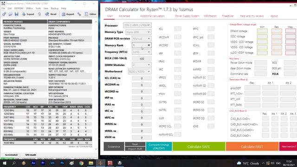Open the Backup menu
The width and height of the screenshot is (297, 167).
click(55, 8)
